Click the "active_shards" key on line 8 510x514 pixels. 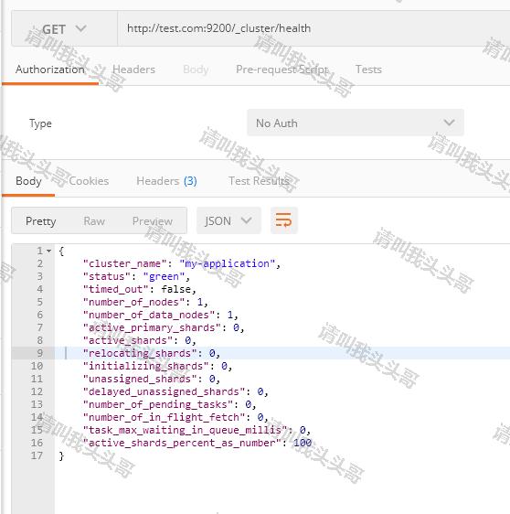coord(128,340)
